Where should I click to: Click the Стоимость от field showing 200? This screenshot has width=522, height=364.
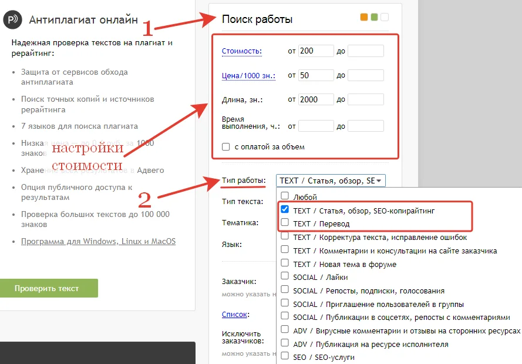click(x=315, y=51)
